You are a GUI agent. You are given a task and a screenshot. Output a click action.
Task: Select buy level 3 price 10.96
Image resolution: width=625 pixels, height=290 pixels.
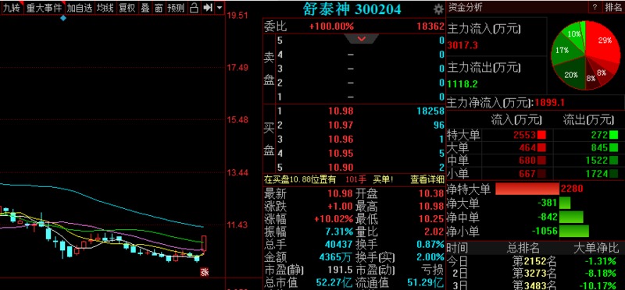pyautogui.click(x=341, y=139)
